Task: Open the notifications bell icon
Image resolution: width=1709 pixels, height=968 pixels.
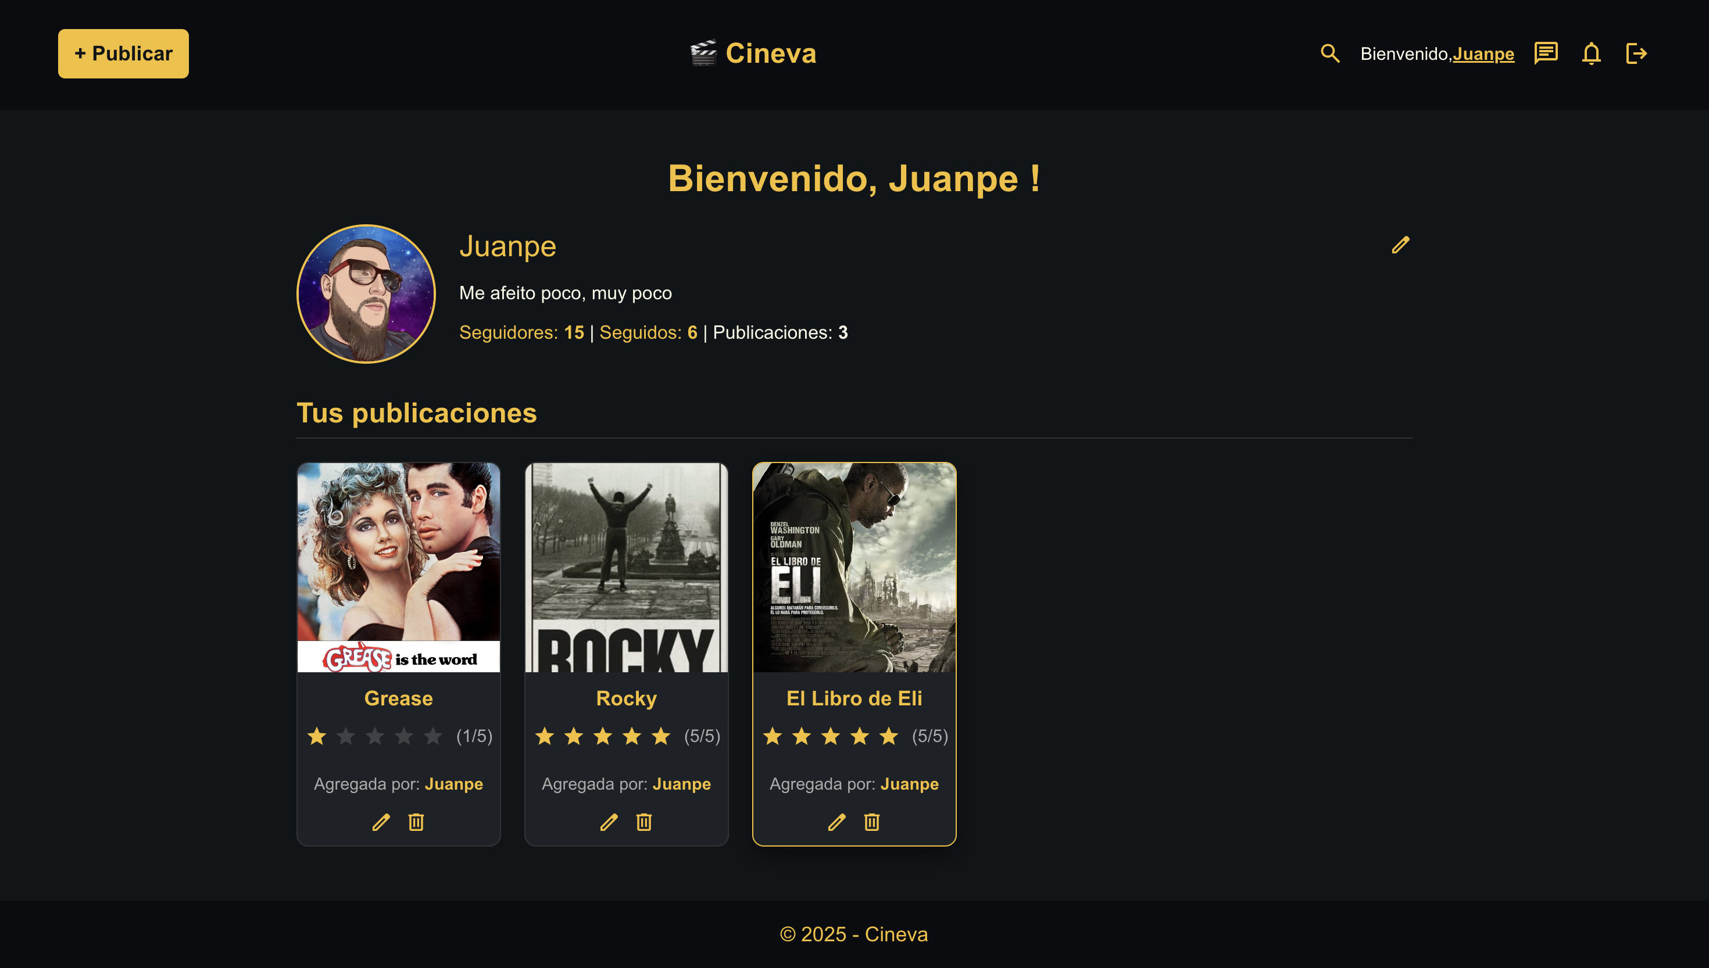Action: 1592,53
